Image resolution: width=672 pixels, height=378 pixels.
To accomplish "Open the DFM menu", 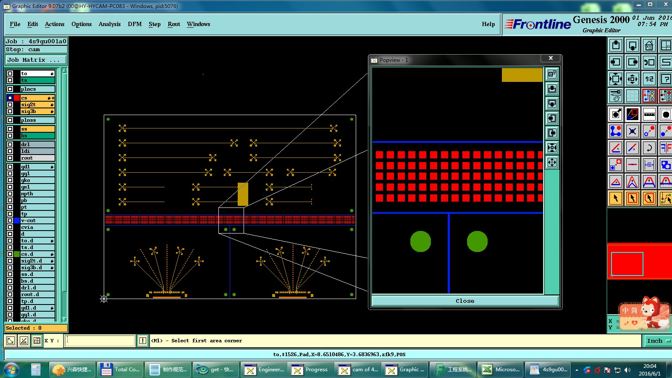I will tap(135, 24).
